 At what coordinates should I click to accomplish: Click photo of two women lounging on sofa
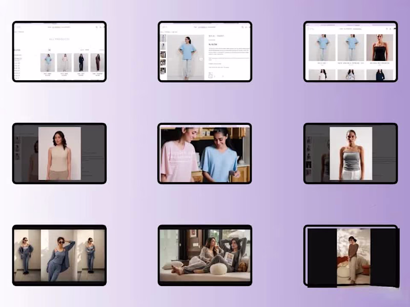tap(205, 255)
